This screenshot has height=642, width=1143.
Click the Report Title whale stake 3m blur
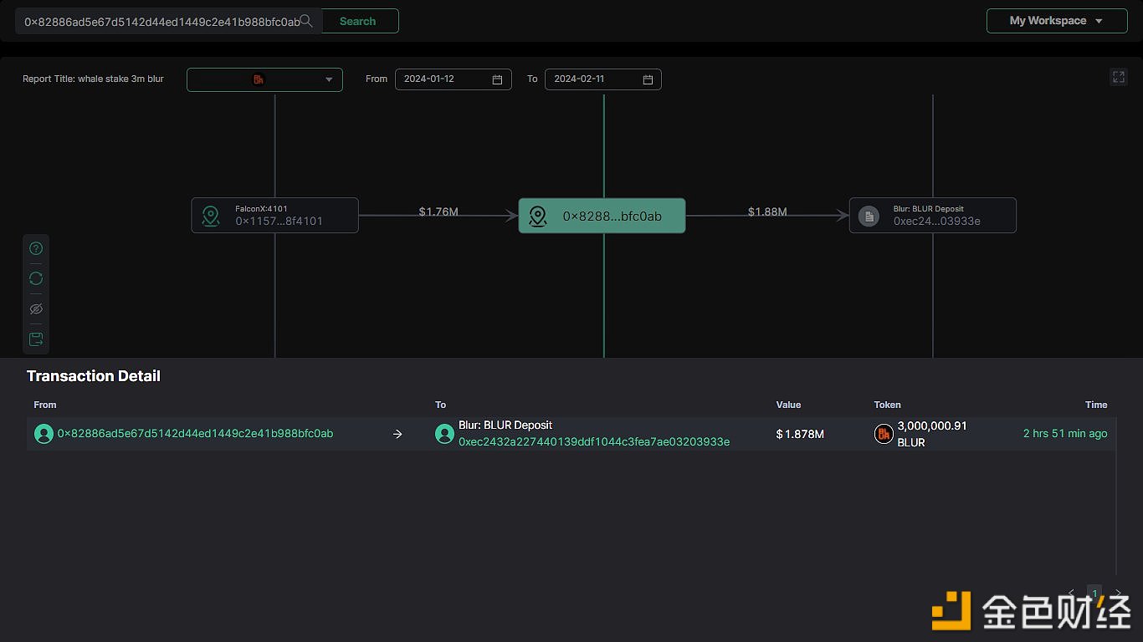93,79
